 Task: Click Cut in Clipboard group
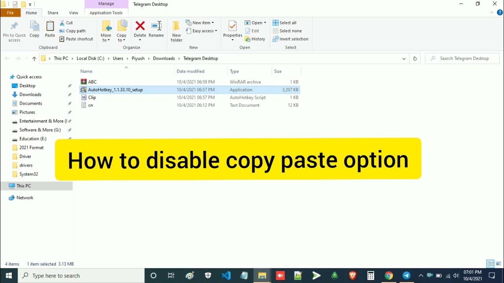click(x=66, y=23)
